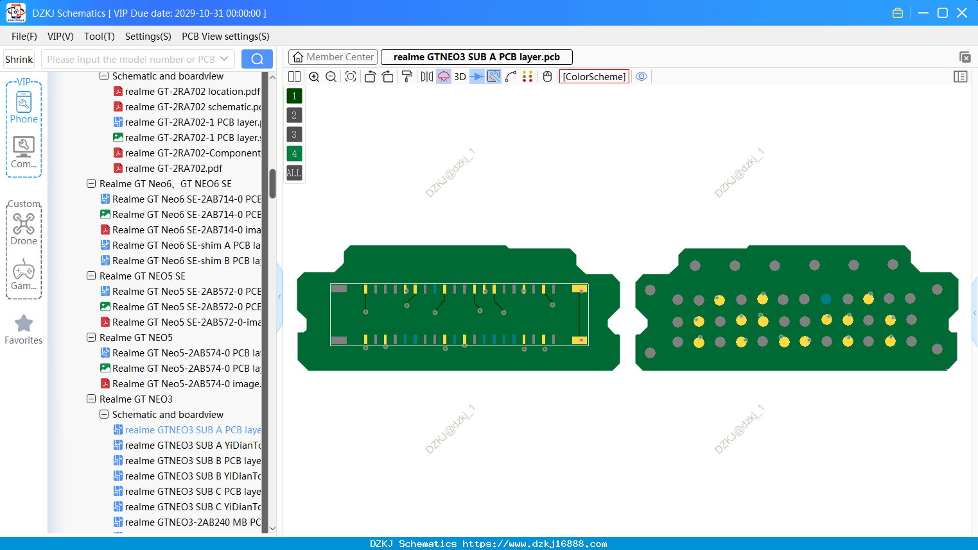This screenshot has width=978, height=550.
Task: Show PCB layer 1
Action: click(294, 96)
